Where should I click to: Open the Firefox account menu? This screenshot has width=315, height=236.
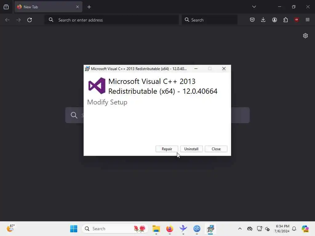[x=274, y=20]
